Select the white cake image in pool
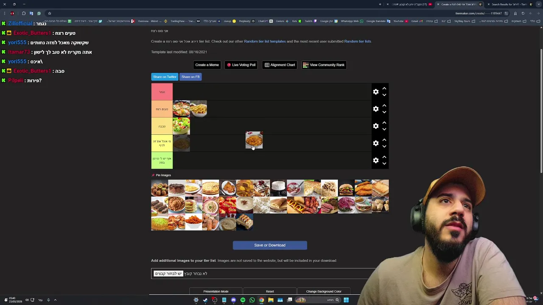543x305 pixels. click(x=278, y=188)
